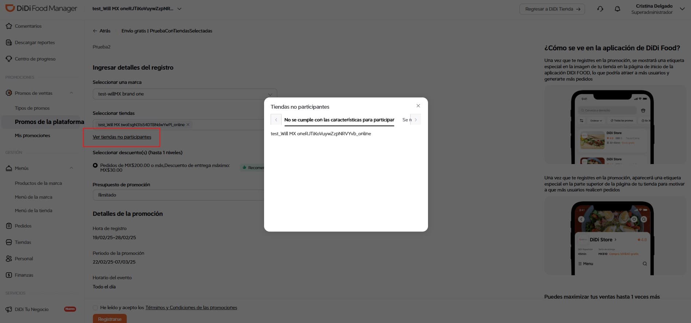Open Menú de la marca menu item
Viewport: 691px width, 323px height.
tap(34, 197)
